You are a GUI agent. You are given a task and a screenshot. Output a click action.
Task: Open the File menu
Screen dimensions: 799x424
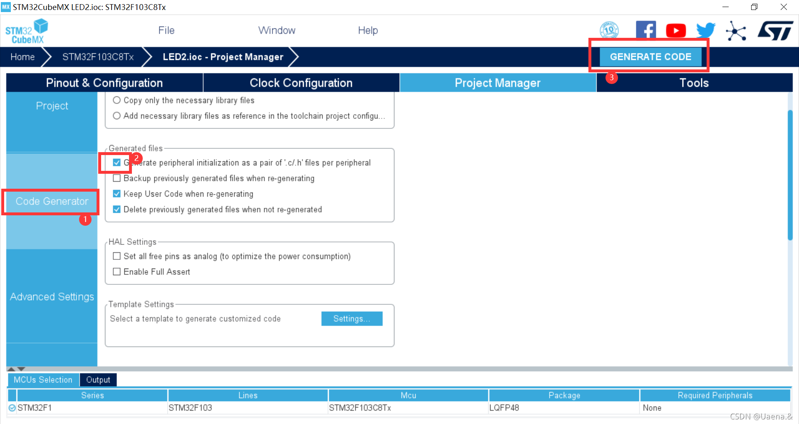click(166, 30)
